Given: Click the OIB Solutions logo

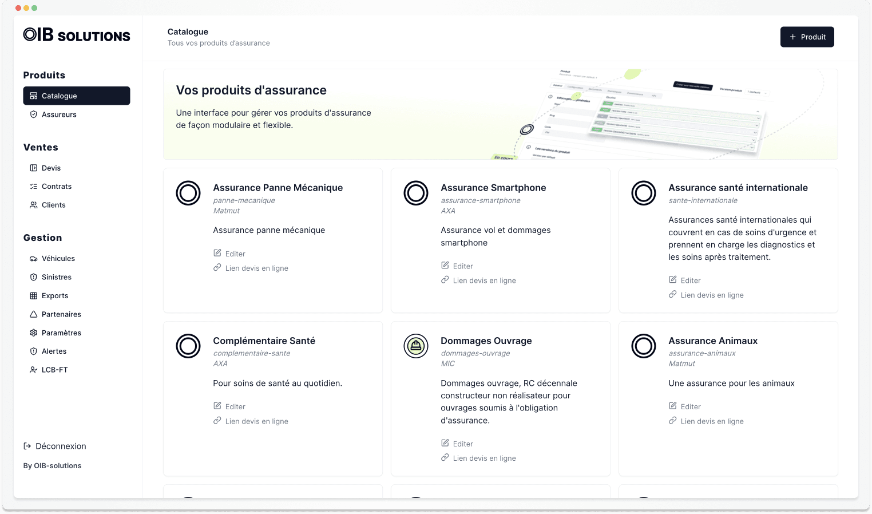Looking at the screenshot, I should tap(77, 35).
